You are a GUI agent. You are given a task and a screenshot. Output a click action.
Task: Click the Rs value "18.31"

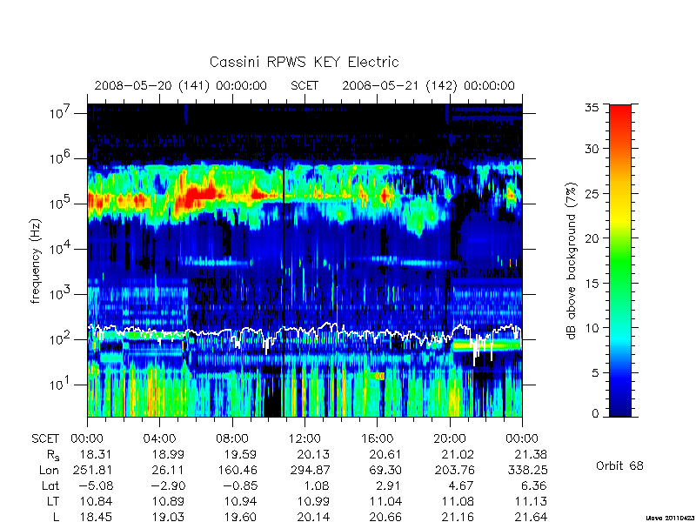point(96,454)
